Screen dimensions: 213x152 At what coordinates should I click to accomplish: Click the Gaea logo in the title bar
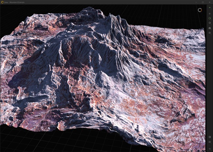pos(2,2)
